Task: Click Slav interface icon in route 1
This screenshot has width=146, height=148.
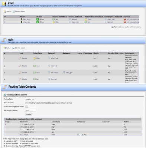Action: pyautogui.click(x=35, y=58)
